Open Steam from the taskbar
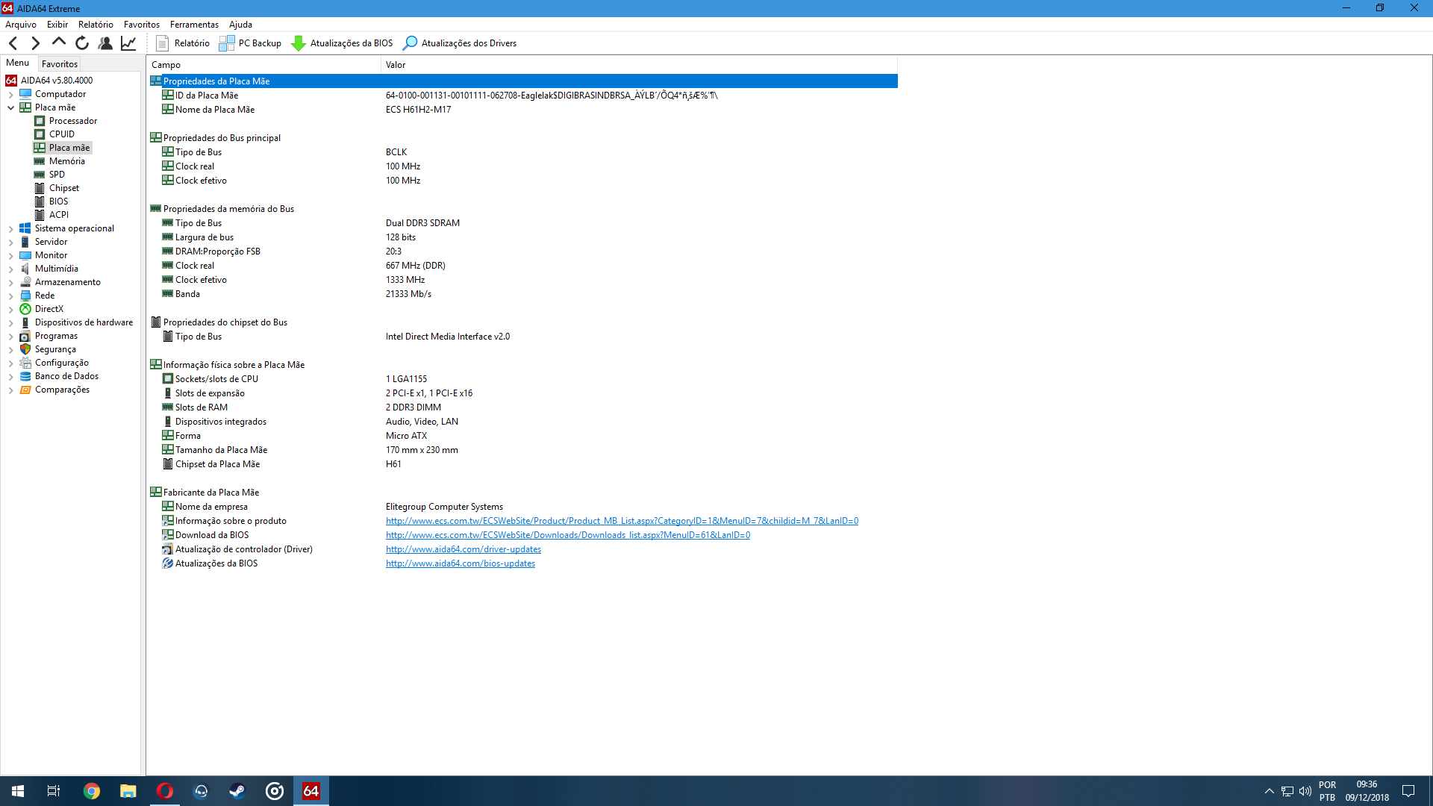 click(237, 791)
